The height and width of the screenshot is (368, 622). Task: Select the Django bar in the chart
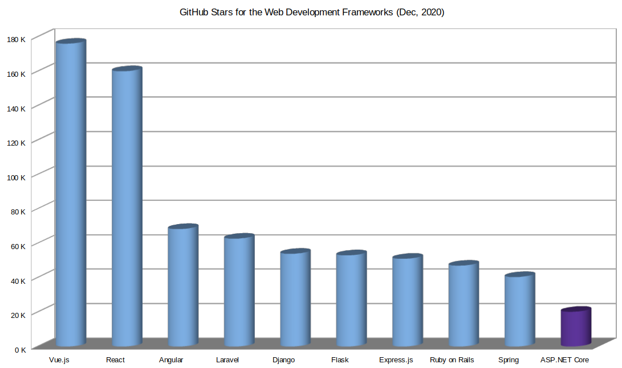click(295, 298)
